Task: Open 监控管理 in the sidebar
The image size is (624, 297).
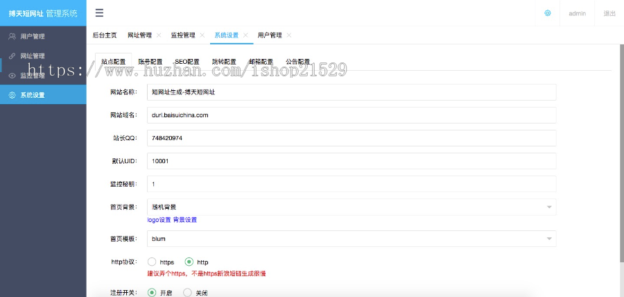Action: tap(43, 76)
